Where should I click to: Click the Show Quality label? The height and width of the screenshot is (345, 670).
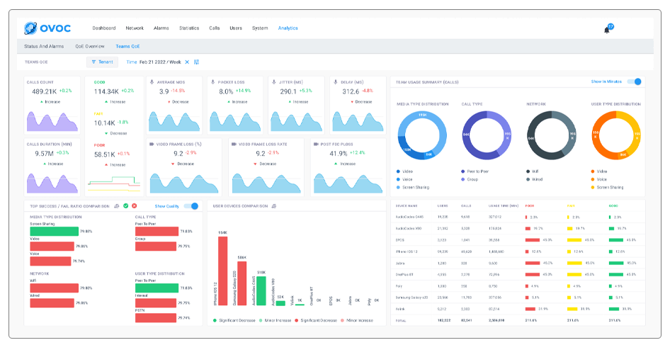click(x=166, y=206)
